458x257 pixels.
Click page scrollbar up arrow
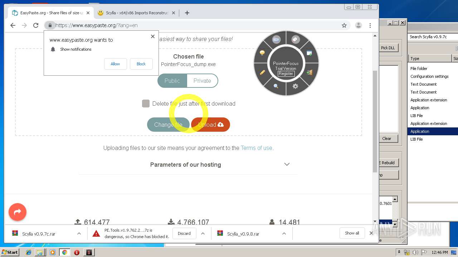pyautogui.click(x=375, y=36)
